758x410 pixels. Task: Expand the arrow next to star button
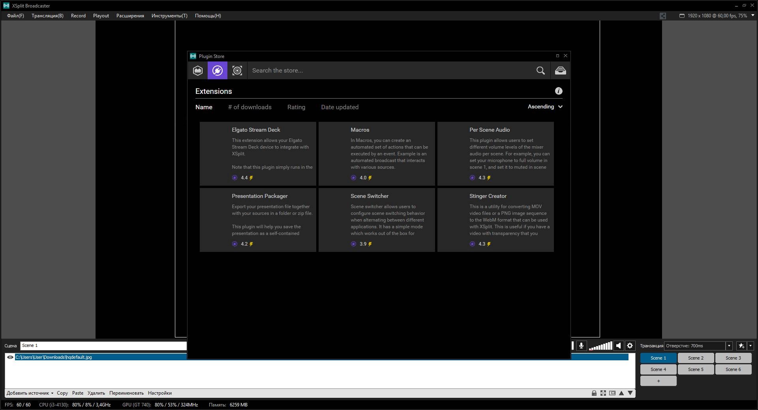750,346
